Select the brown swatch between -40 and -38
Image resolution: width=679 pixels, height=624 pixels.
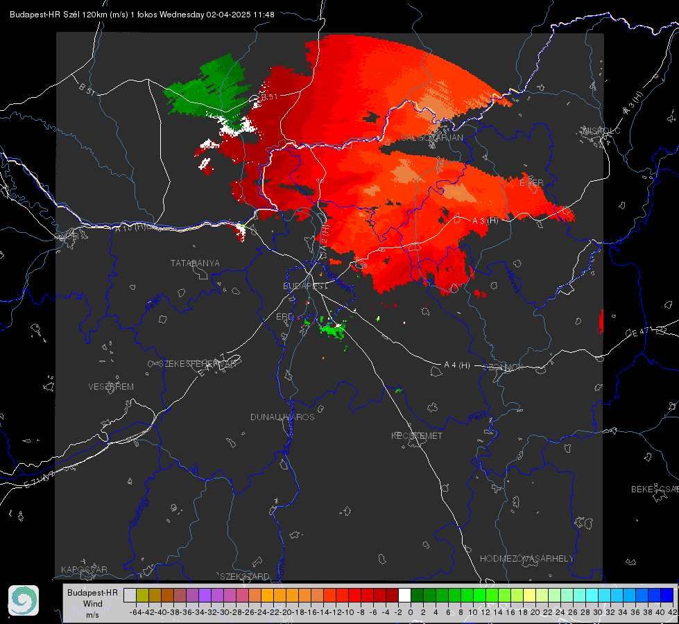point(167,595)
